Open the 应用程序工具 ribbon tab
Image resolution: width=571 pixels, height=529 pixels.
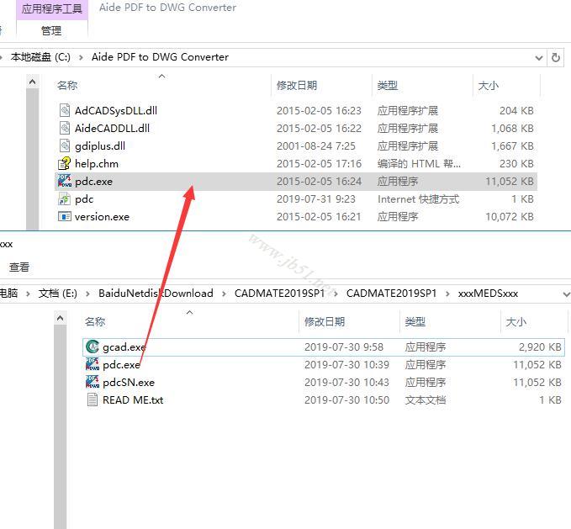point(51,8)
